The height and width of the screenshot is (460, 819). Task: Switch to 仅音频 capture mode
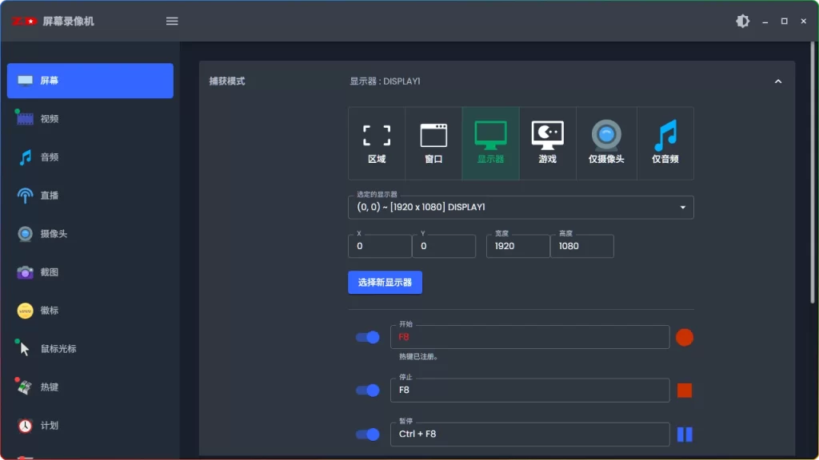(x=665, y=142)
